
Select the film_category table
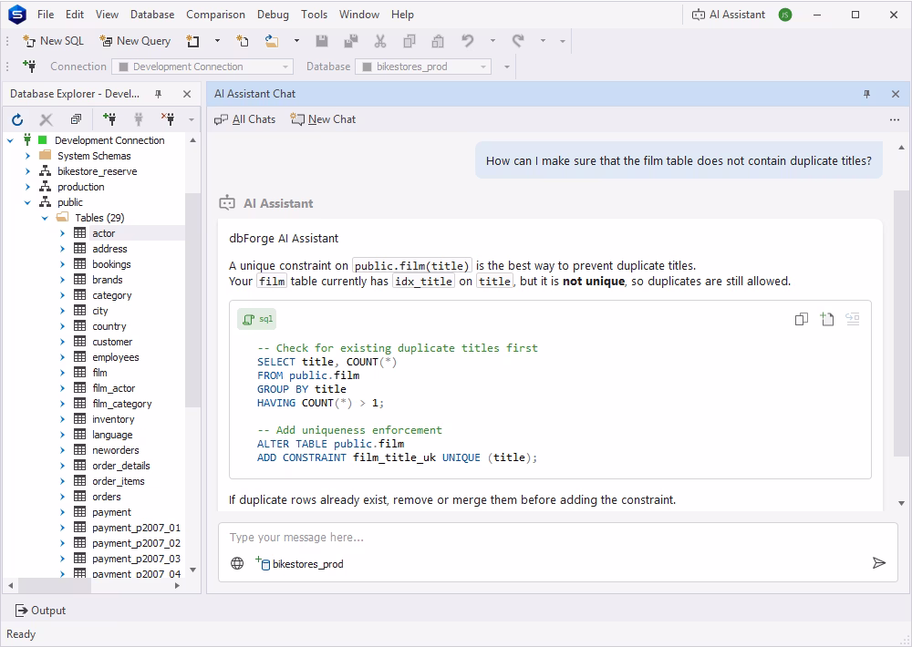[x=121, y=404]
